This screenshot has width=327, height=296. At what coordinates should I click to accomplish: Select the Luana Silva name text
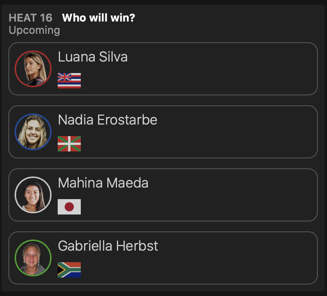tap(93, 57)
